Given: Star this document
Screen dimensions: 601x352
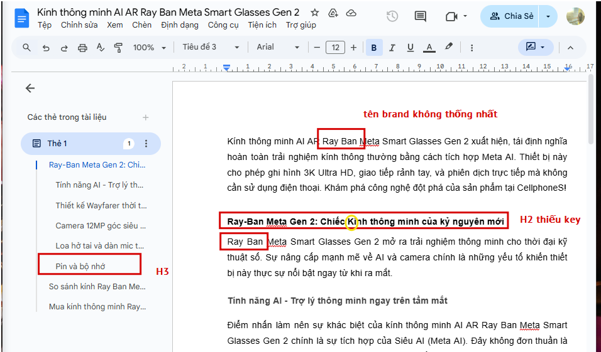Looking at the screenshot, I should (x=315, y=13).
